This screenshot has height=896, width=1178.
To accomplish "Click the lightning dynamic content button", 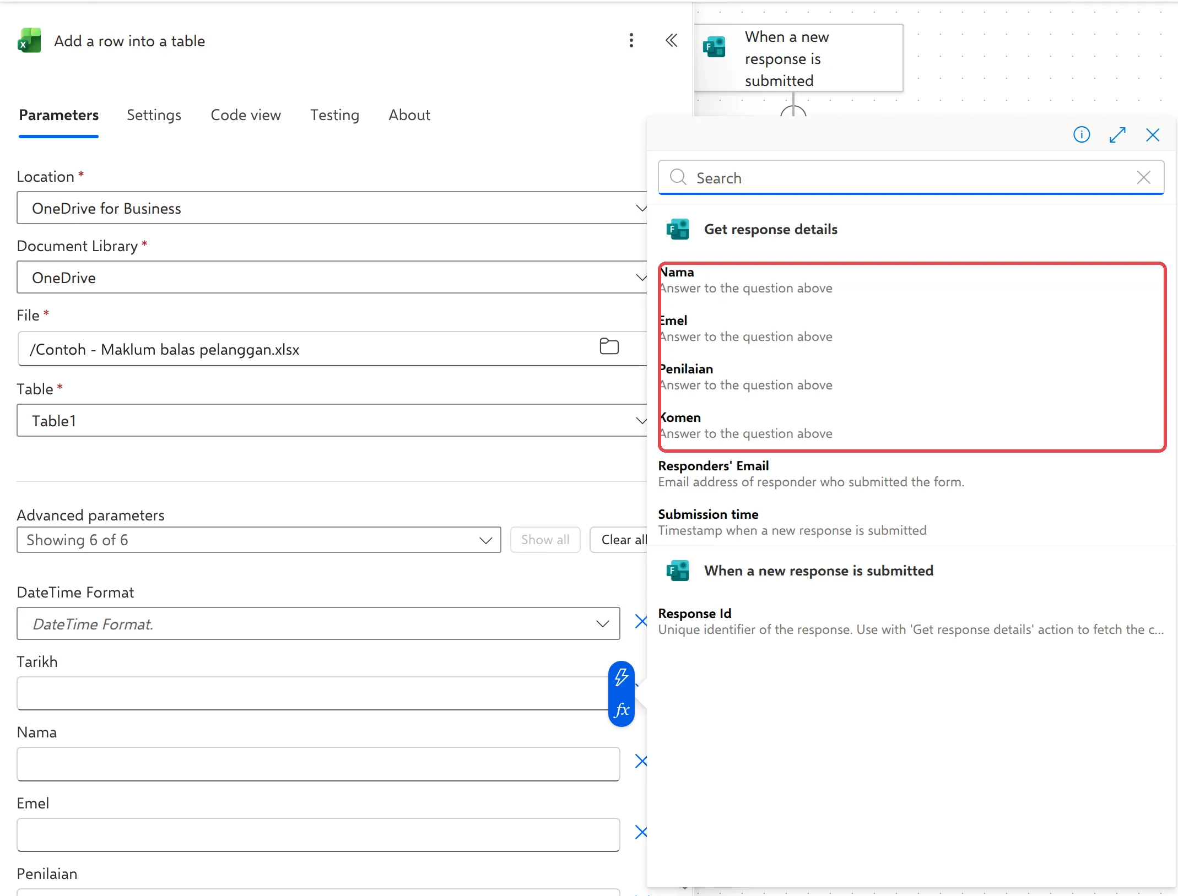I will [x=622, y=677].
